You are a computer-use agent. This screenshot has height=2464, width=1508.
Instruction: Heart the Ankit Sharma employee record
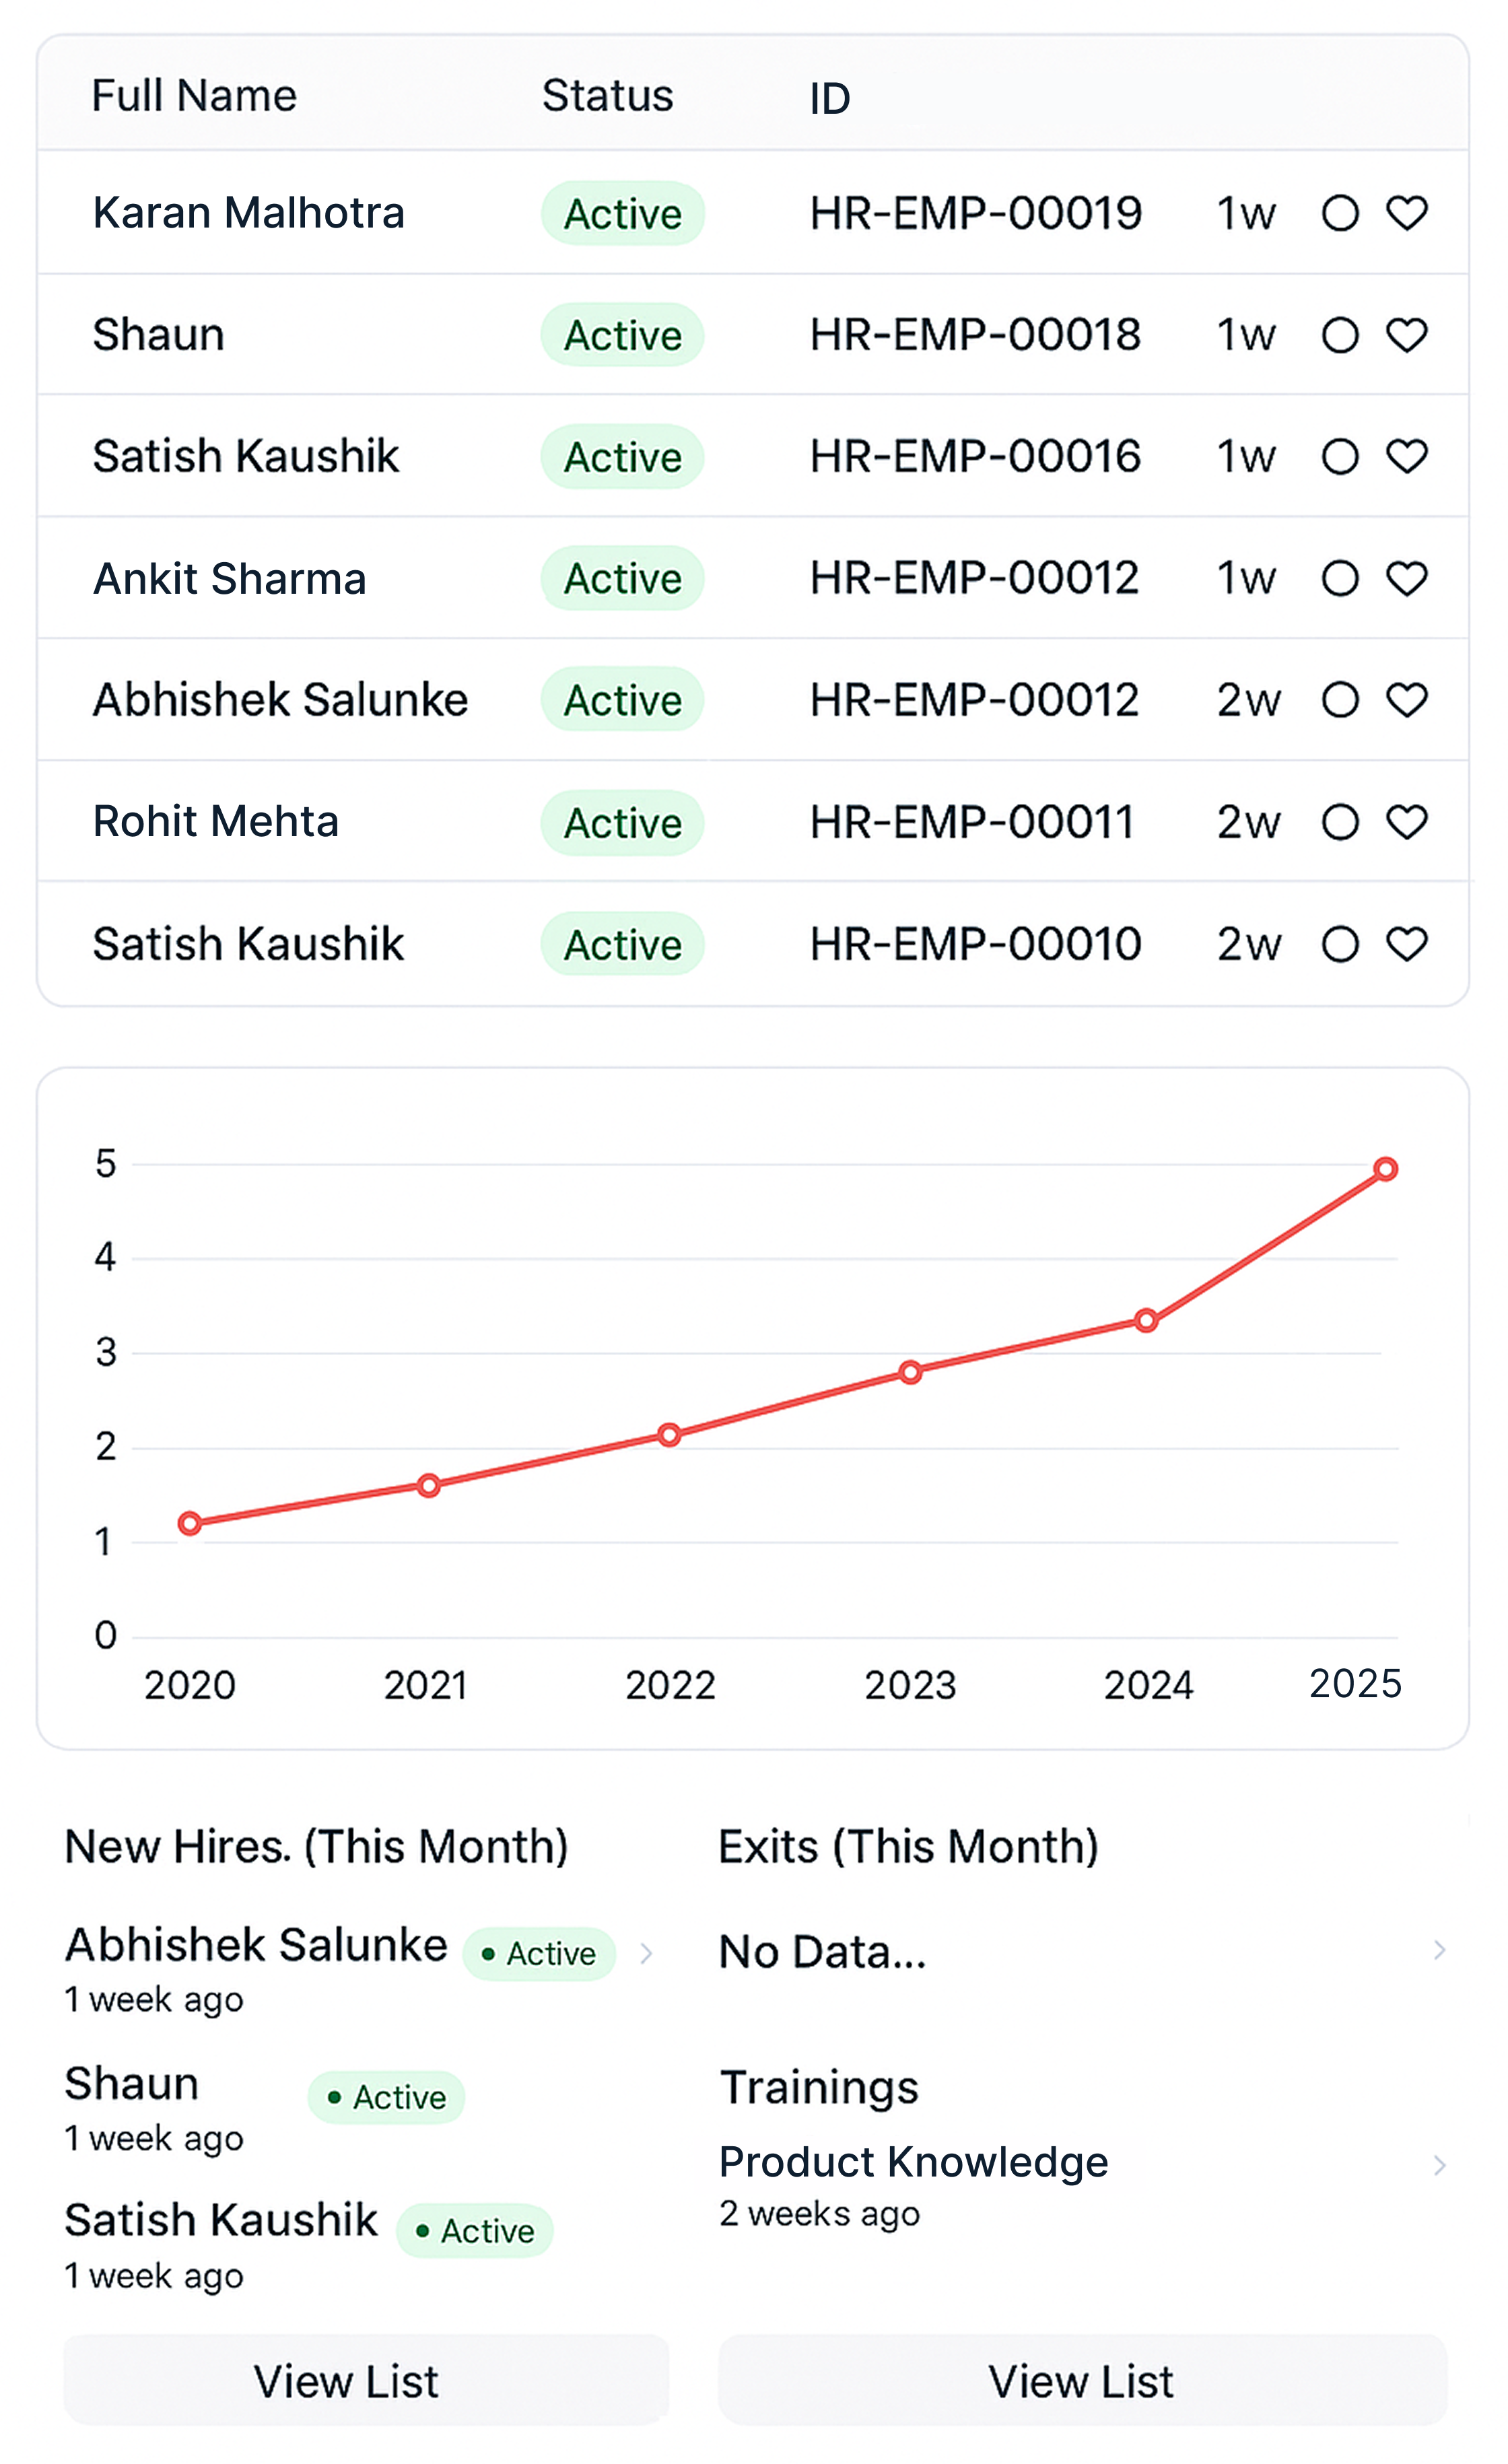point(1406,579)
